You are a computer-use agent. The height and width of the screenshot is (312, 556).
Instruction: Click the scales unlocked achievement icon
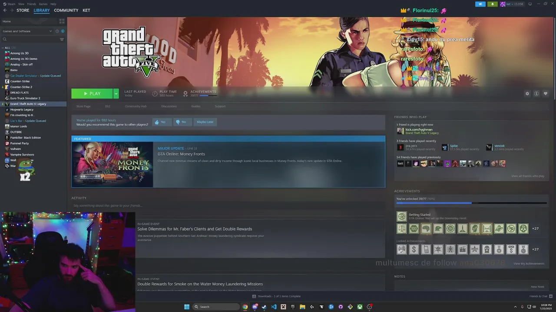pyautogui.click(x=402, y=228)
